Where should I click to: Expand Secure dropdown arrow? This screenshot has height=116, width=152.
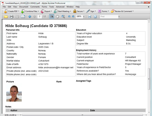coord(84,11)
